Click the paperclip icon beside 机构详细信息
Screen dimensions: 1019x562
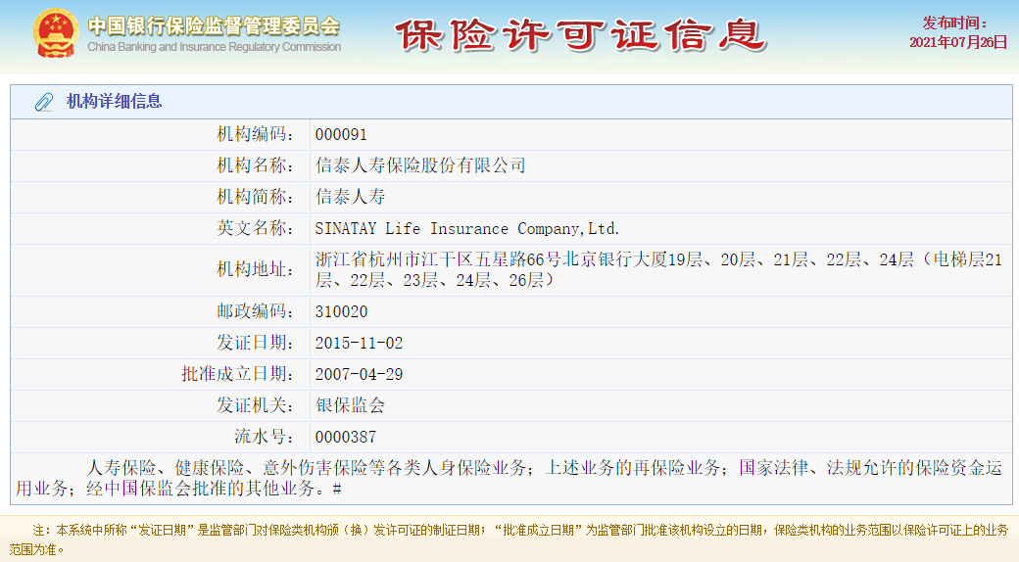click(44, 102)
